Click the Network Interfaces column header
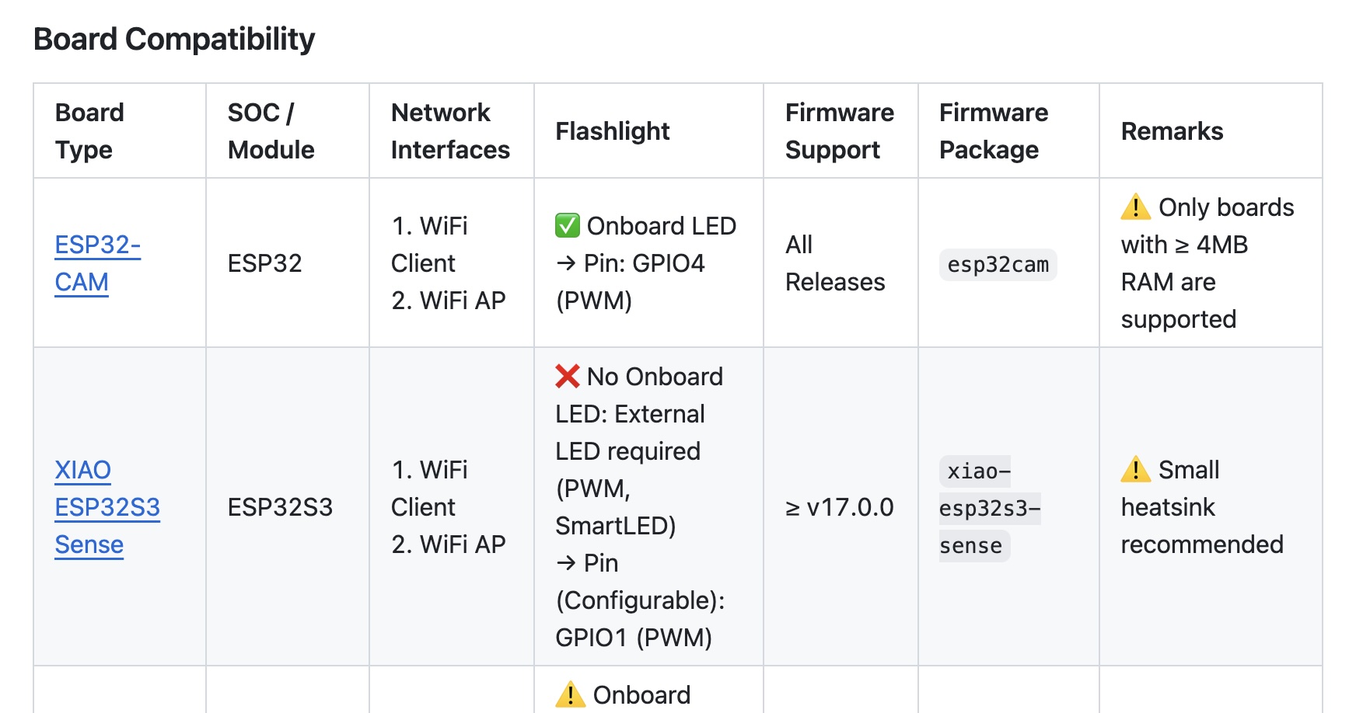Viewport: 1370px width, 713px height. (450, 131)
